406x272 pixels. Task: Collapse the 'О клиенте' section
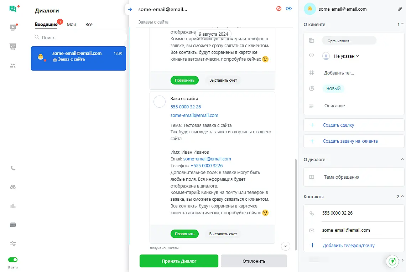402,24
